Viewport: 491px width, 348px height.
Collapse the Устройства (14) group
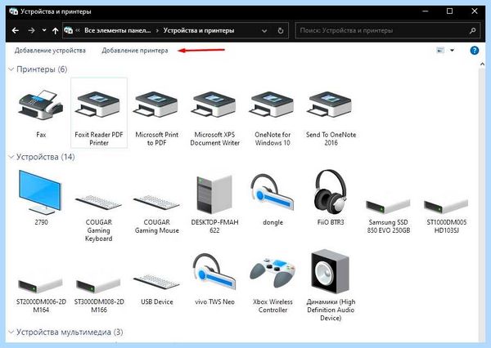[11, 157]
